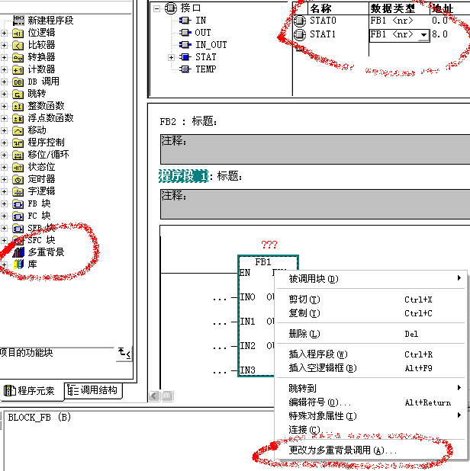Select the DB 调用 folder icon
This screenshot has width=470, height=471.
coord(18,82)
